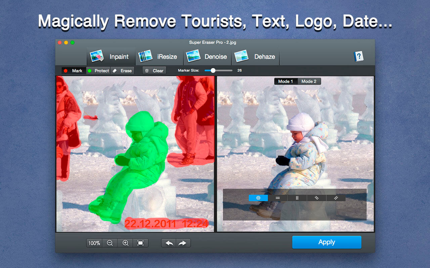The width and height of the screenshot is (430, 268).
Task: Choose the vertical lines fill direction
Action: (297, 198)
